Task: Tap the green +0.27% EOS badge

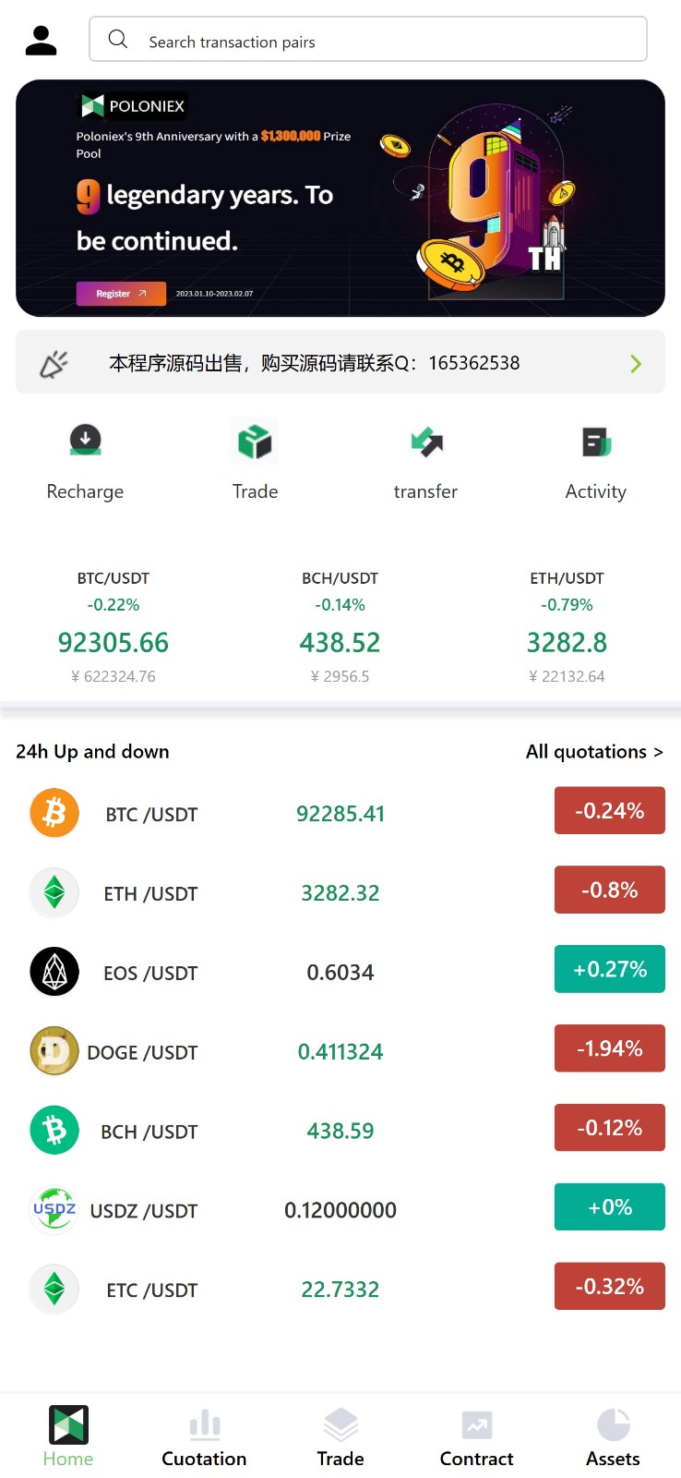Action: (609, 969)
